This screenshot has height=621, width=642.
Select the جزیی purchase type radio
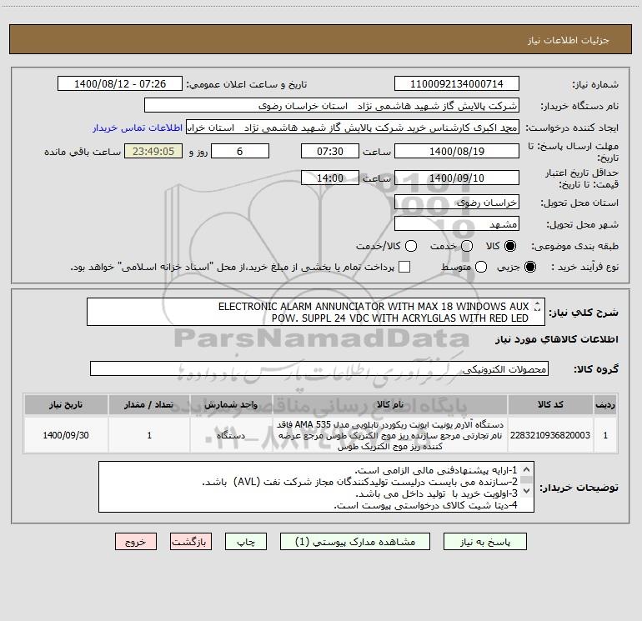(x=529, y=267)
